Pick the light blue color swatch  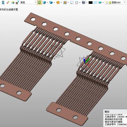95,3
